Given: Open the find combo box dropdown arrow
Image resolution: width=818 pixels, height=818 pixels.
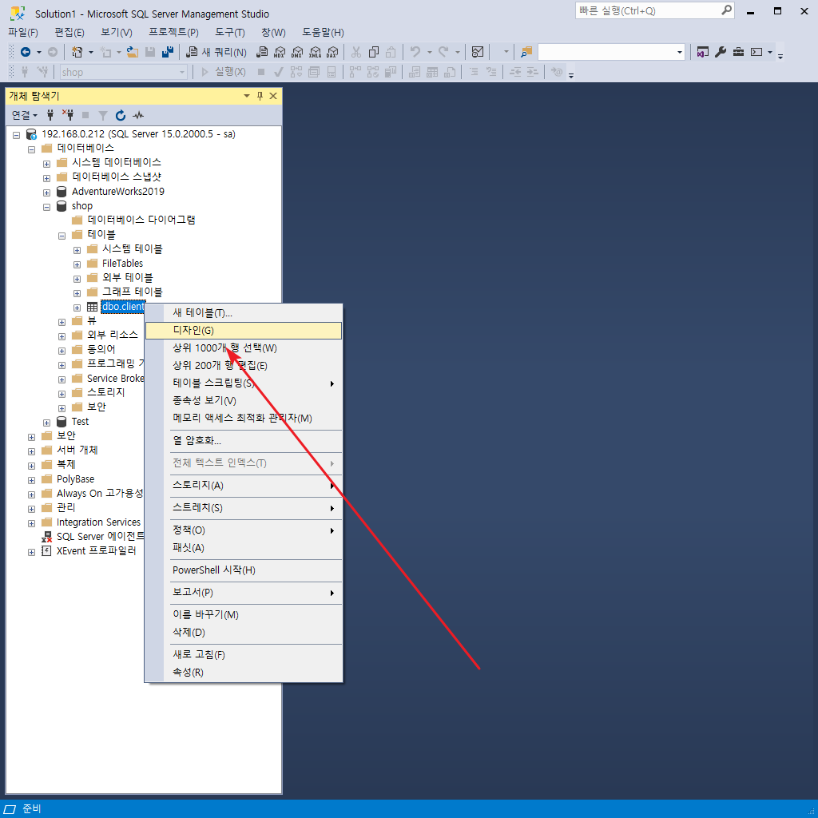Looking at the screenshot, I should tap(679, 52).
